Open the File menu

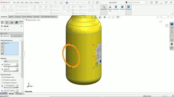pos(14,2)
